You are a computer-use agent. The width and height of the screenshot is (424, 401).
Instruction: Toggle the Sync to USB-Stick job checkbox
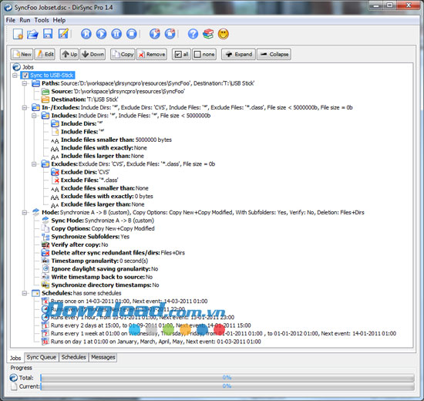point(25,76)
